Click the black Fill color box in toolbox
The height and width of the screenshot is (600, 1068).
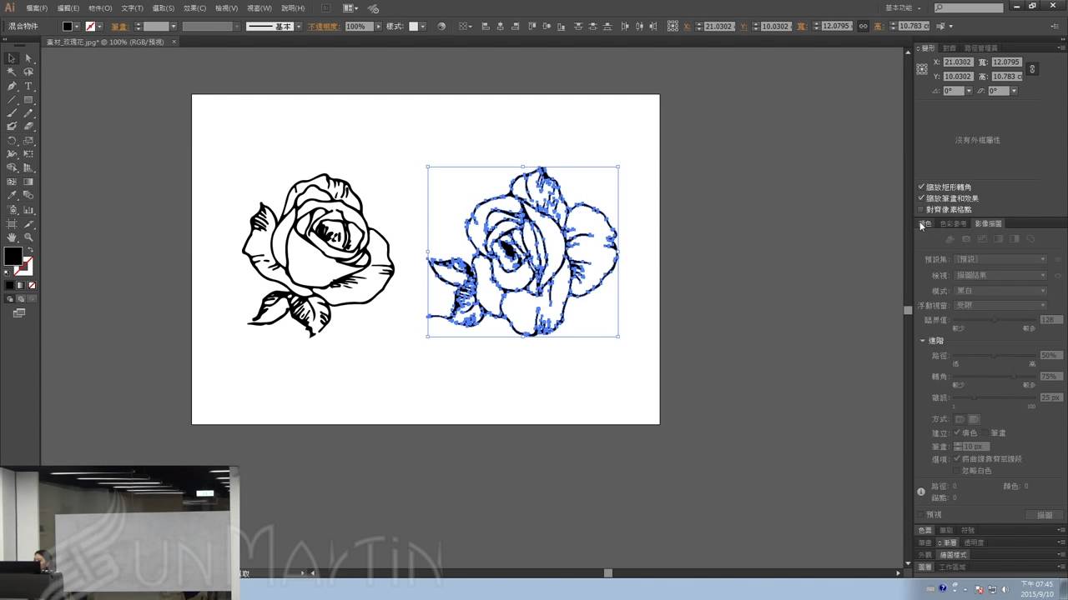pos(13,256)
